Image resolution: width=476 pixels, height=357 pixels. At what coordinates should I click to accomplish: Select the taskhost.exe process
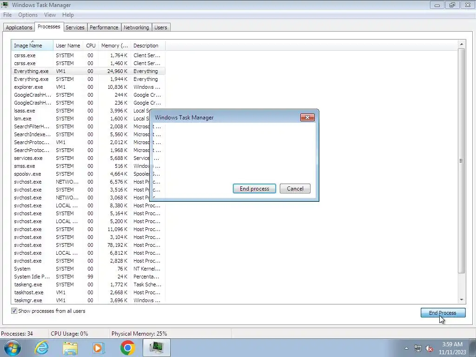click(88, 292)
